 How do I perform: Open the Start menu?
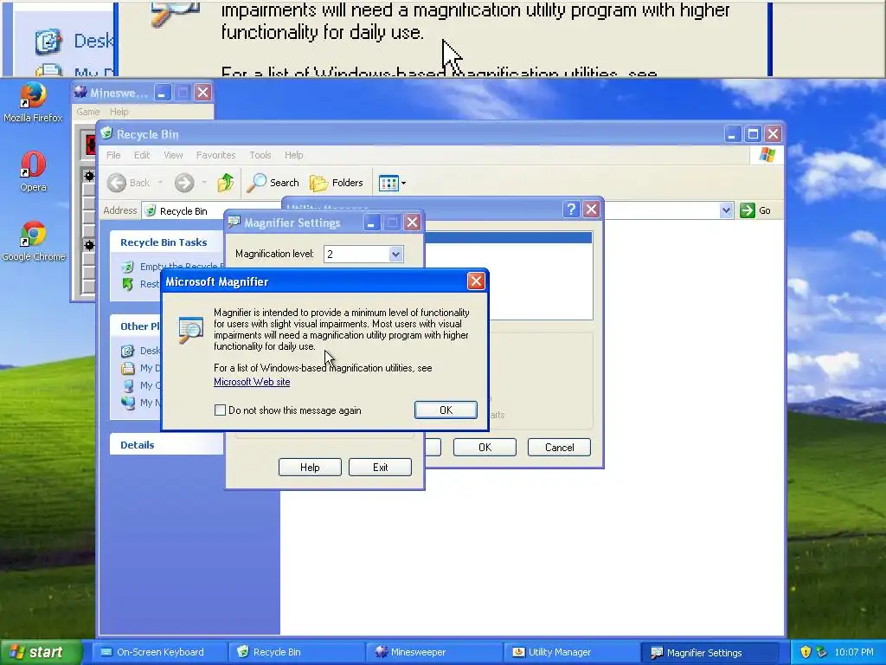click(x=41, y=652)
